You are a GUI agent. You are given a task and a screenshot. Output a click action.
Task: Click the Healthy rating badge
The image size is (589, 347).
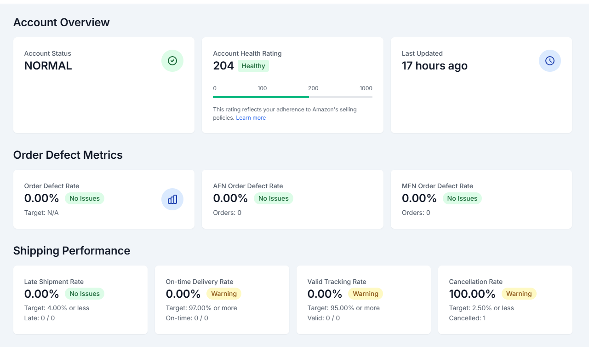pos(253,66)
